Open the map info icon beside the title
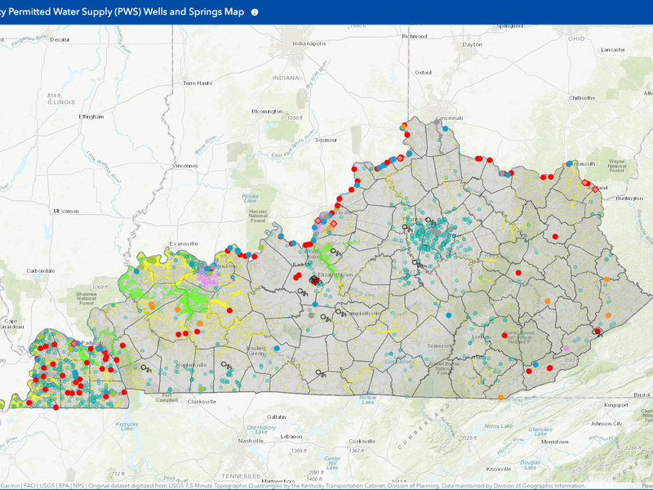The image size is (653, 490). click(255, 12)
